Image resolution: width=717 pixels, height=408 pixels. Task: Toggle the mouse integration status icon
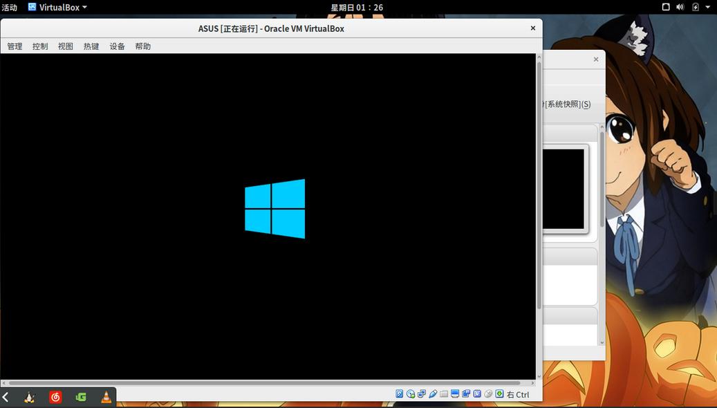[x=488, y=393]
